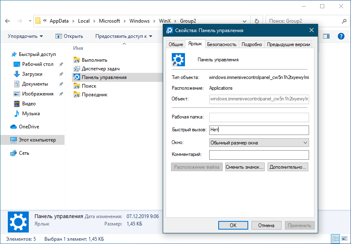351x244 pixels.
Task: Click Открыть in the Explorer toolbar
Action: (x=69, y=36)
